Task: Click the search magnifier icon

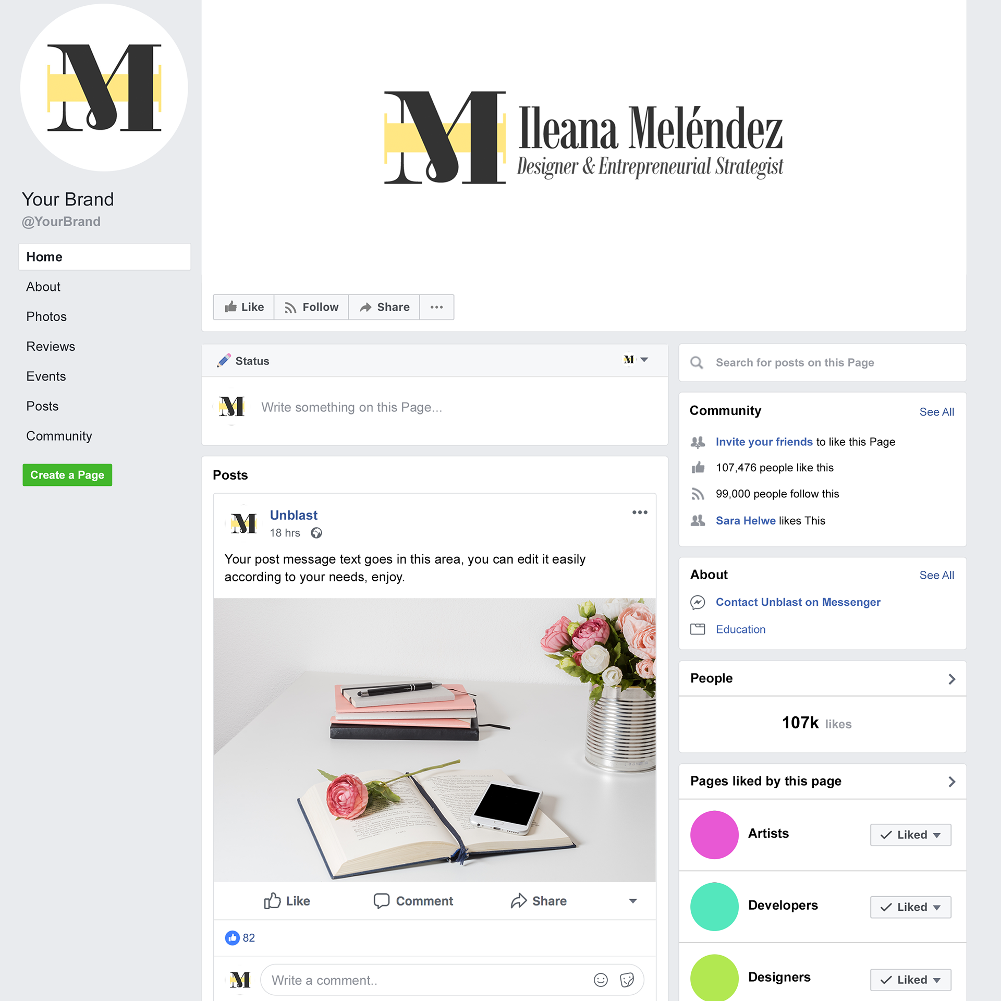Action: coord(697,362)
